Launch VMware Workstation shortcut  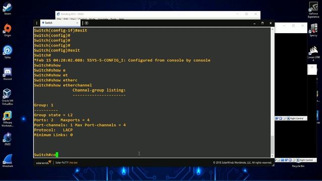click(8, 119)
